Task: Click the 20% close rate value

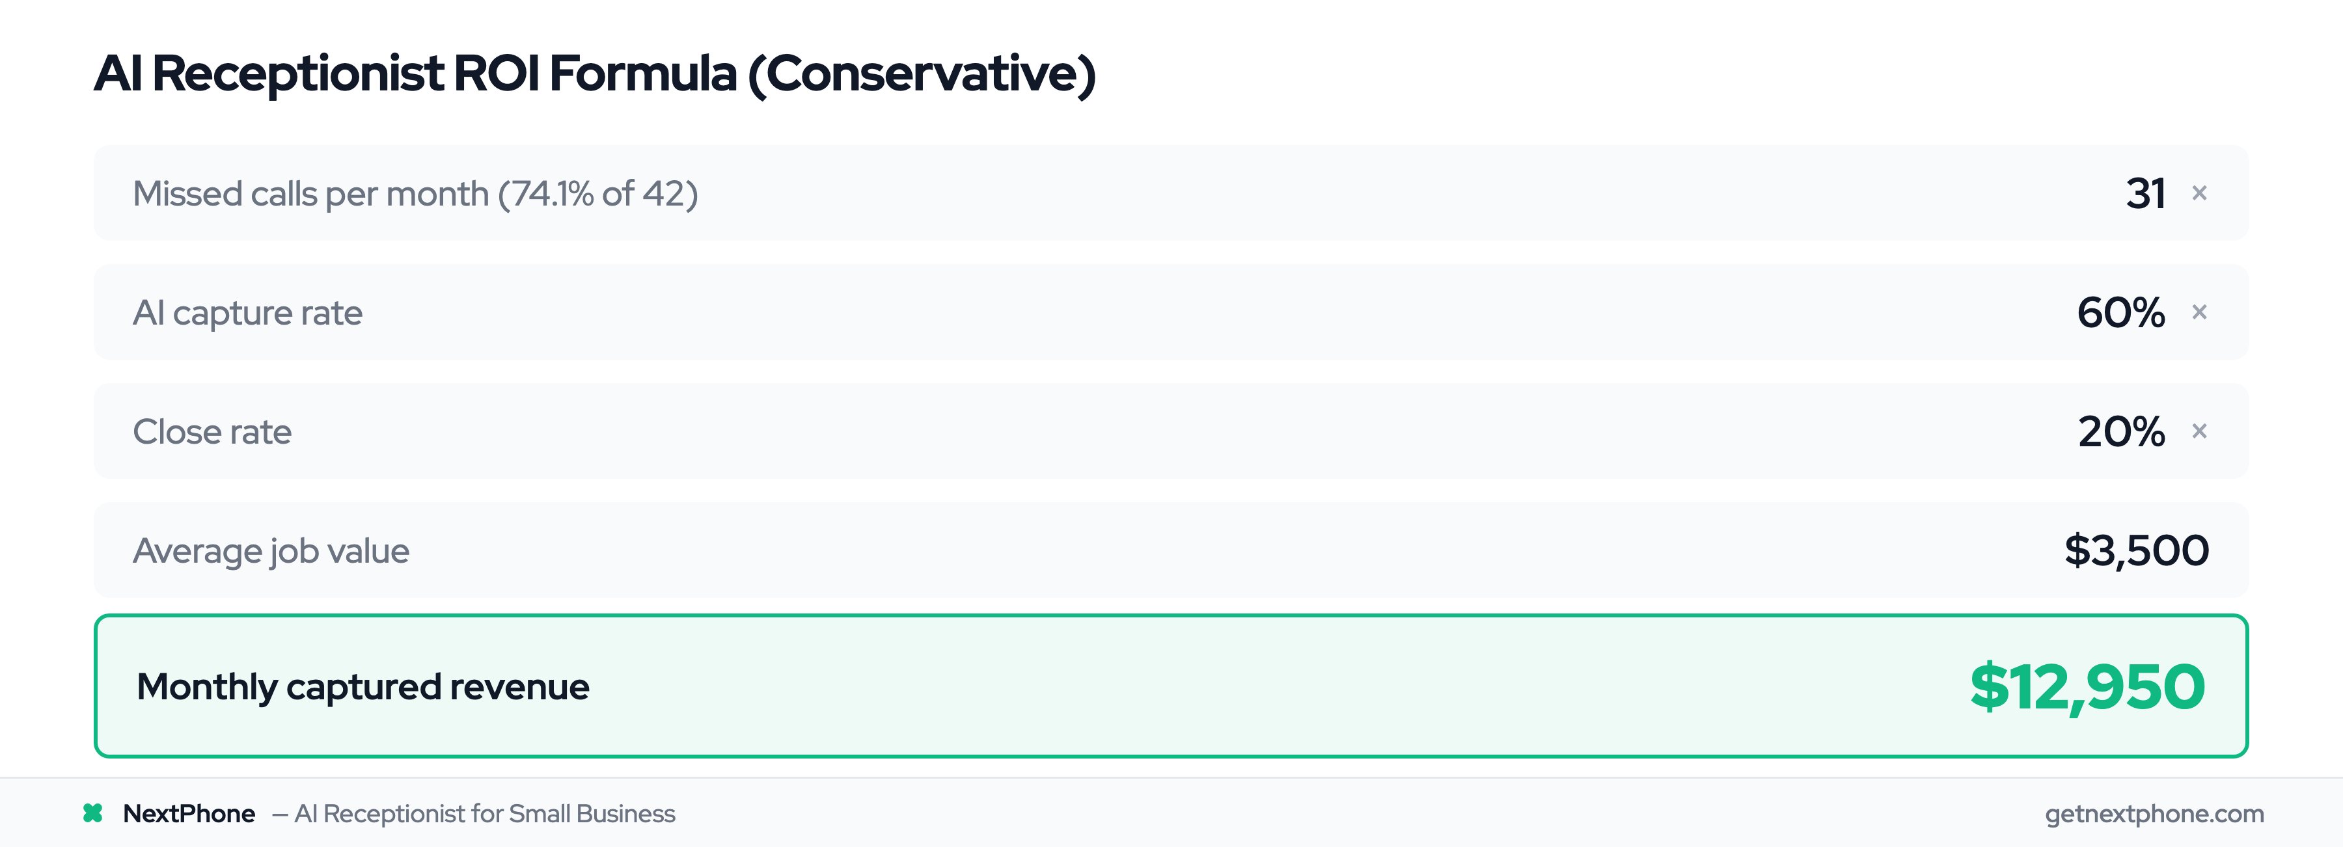Action: [x=2121, y=432]
